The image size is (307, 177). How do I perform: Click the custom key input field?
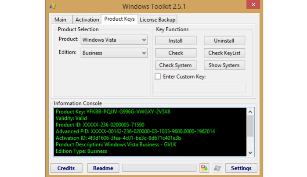click(x=199, y=88)
